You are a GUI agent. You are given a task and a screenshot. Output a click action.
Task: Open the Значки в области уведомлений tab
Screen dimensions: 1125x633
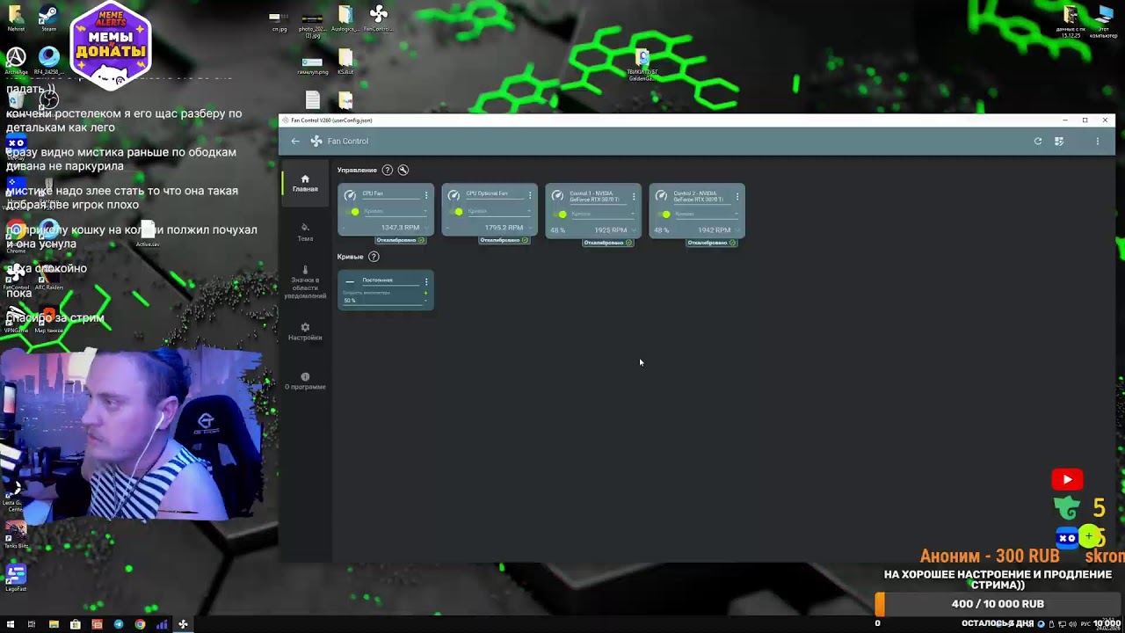pos(305,283)
